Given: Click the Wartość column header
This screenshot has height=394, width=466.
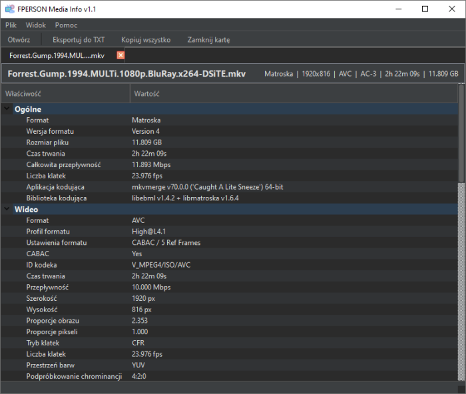Looking at the screenshot, I should 294,94.
